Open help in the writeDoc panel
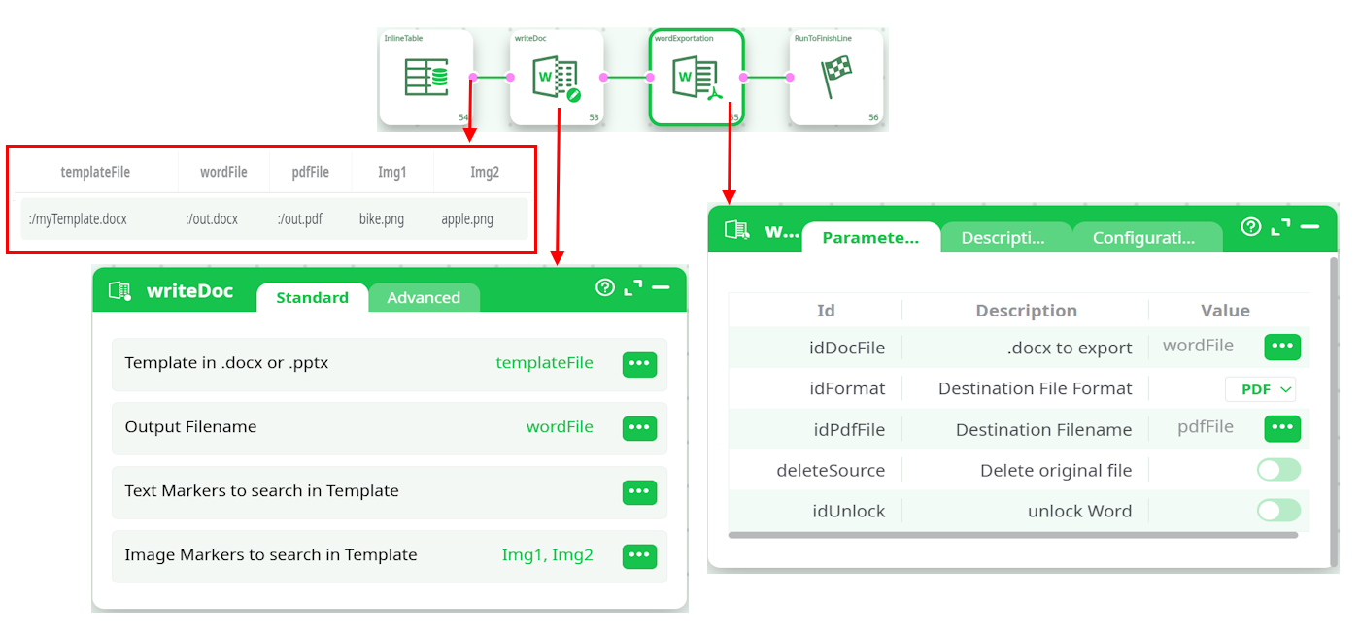 pyautogui.click(x=605, y=287)
